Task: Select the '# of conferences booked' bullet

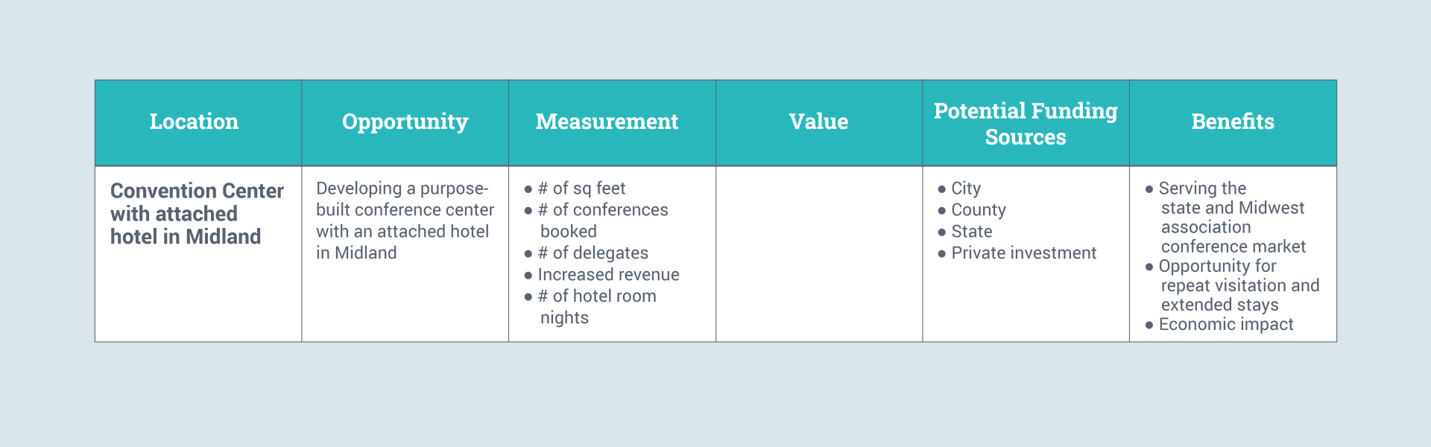Action: [602, 221]
